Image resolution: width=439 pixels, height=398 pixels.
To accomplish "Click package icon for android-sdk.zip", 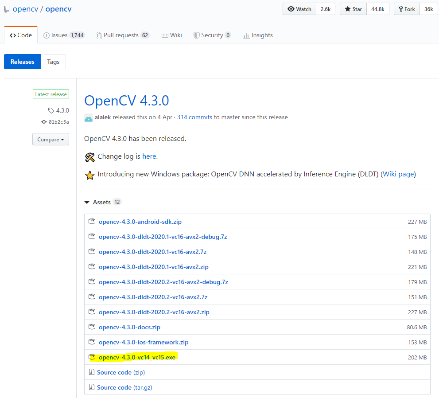I will (92, 221).
